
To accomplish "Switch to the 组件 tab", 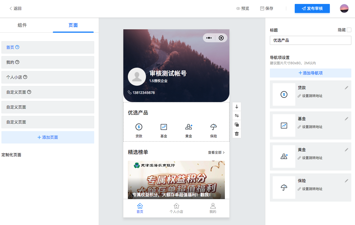I will (x=22, y=25).
